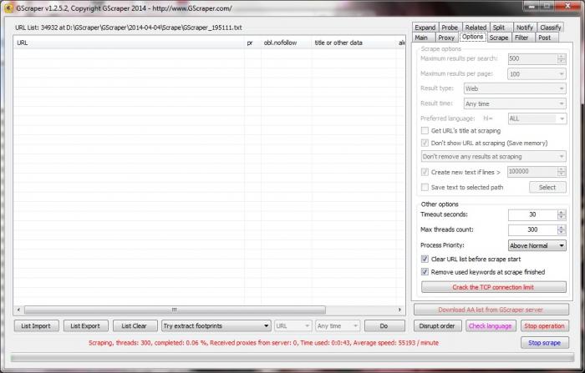Toggle Don't show URL at scraping checkbox
Viewport: 585px width, 373px height.
[425, 143]
